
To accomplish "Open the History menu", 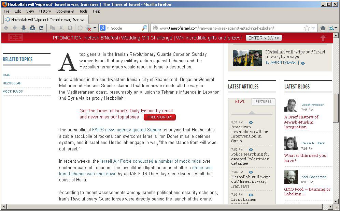I will click(45, 11).
